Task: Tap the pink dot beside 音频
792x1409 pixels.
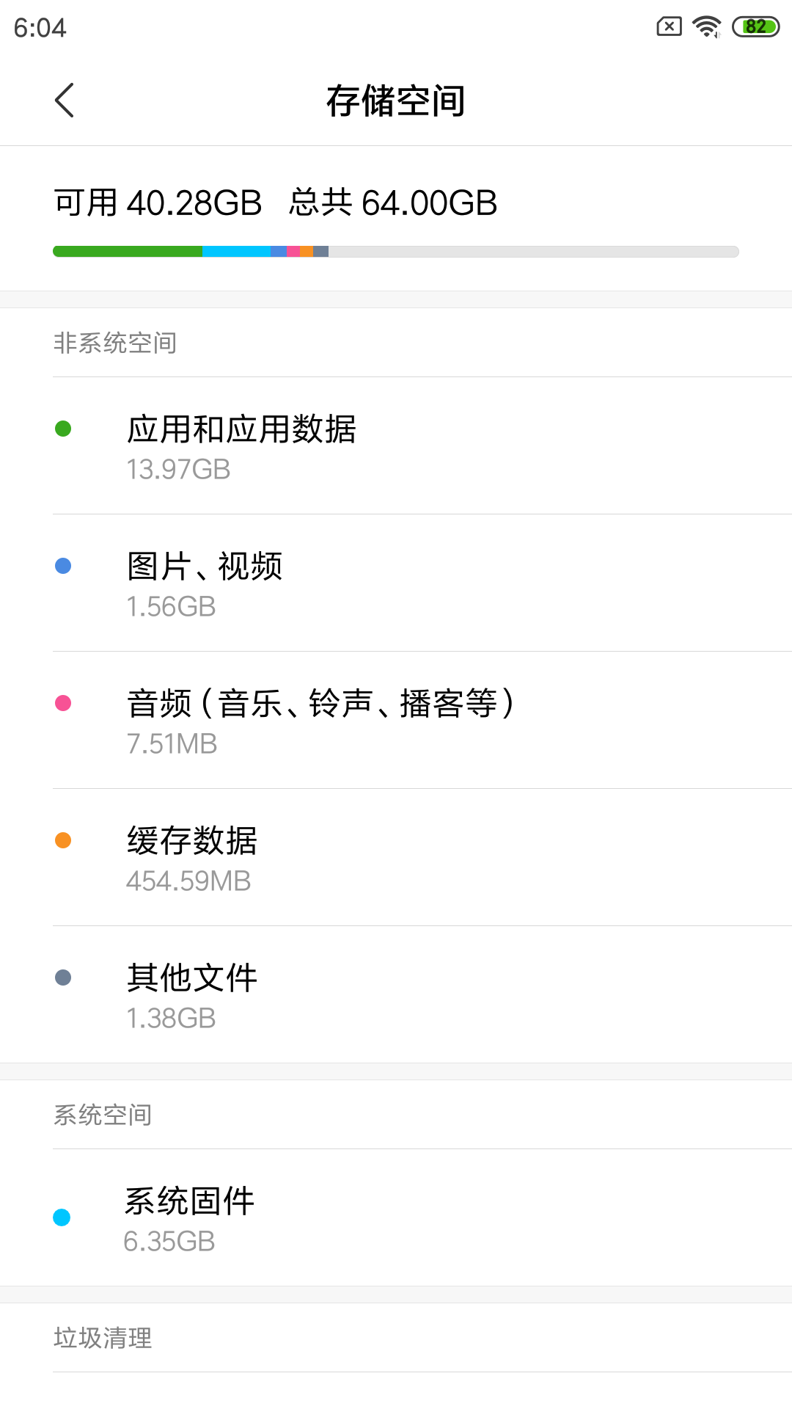Action: tap(63, 703)
